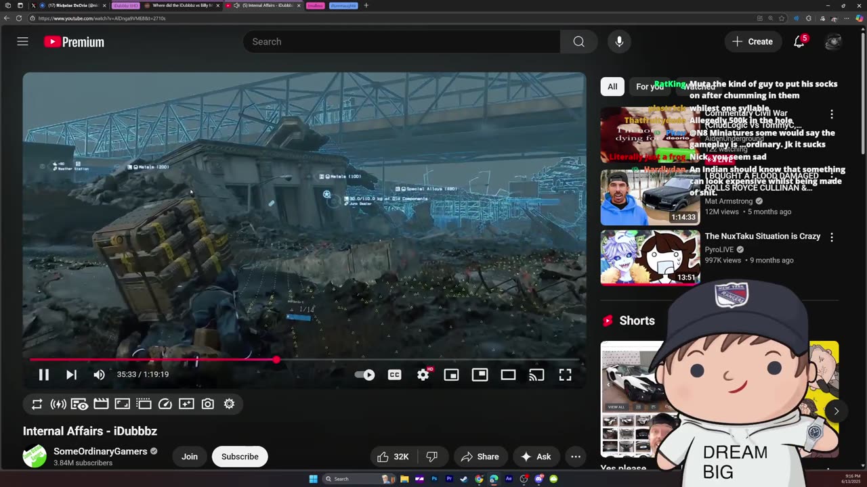Open Discord from taskbar
Viewport: 867px width, 487px height.
pyautogui.click(x=538, y=479)
